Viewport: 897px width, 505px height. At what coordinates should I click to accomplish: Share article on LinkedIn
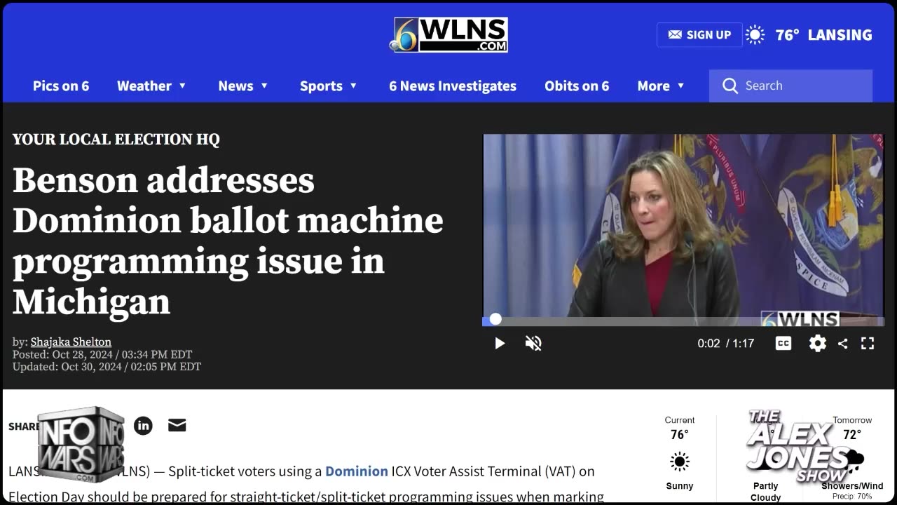(x=143, y=425)
